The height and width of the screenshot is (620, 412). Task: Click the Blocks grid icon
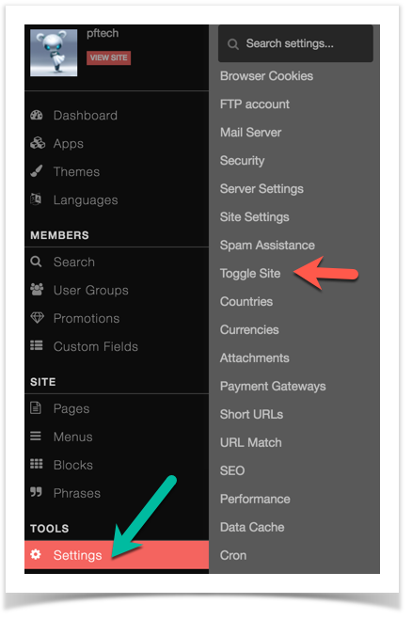37,464
